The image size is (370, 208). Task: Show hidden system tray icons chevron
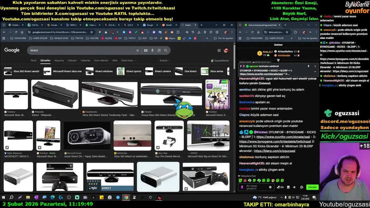click(x=282, y=198)
